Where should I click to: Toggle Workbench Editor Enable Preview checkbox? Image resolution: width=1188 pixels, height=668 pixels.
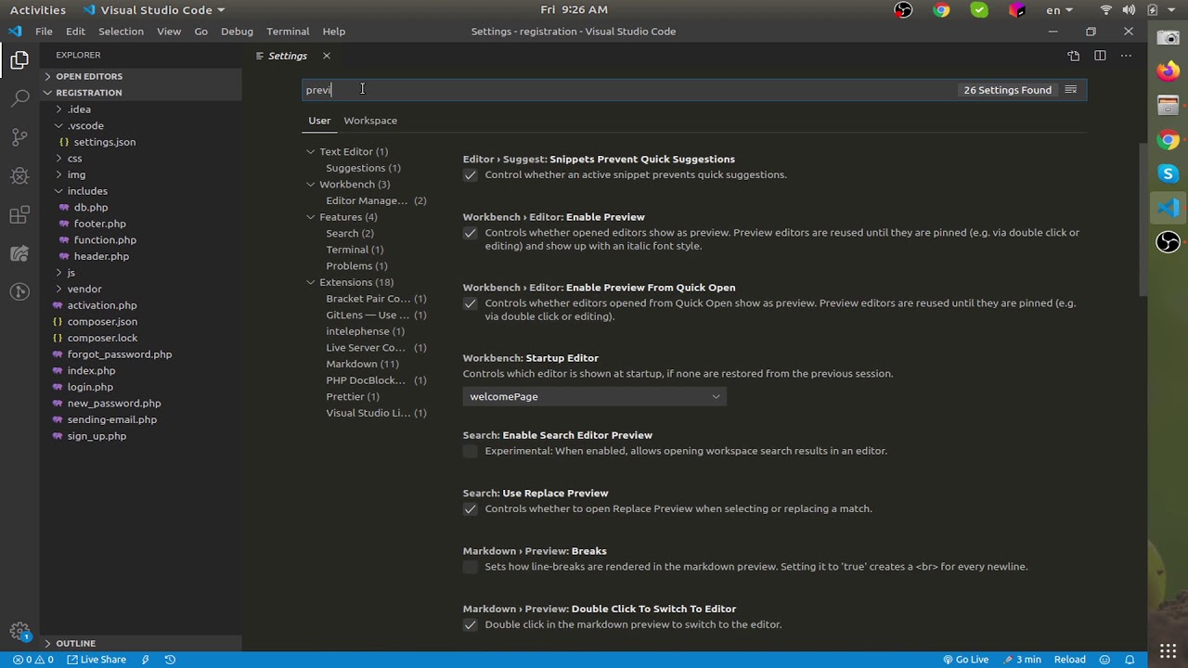(471, 233)
